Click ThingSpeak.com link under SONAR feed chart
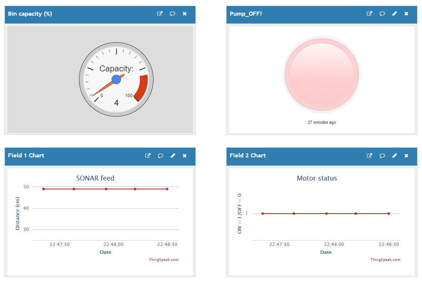 tap(164, 260)
